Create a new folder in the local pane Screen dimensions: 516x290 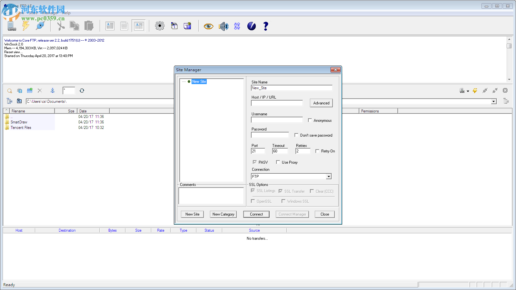tap(30, 91)
